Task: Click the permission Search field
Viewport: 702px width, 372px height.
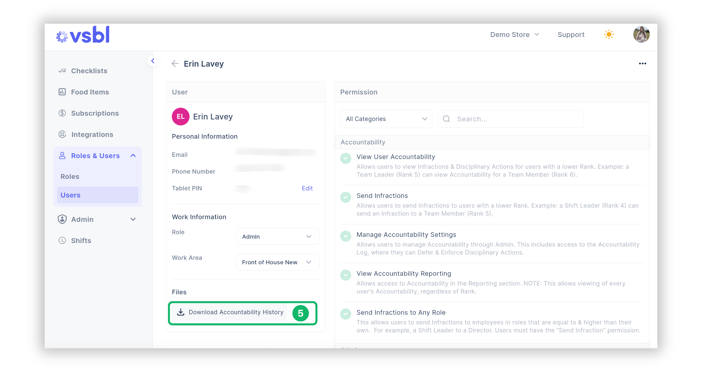Action: pyautogui.click(x=510, y=119)
